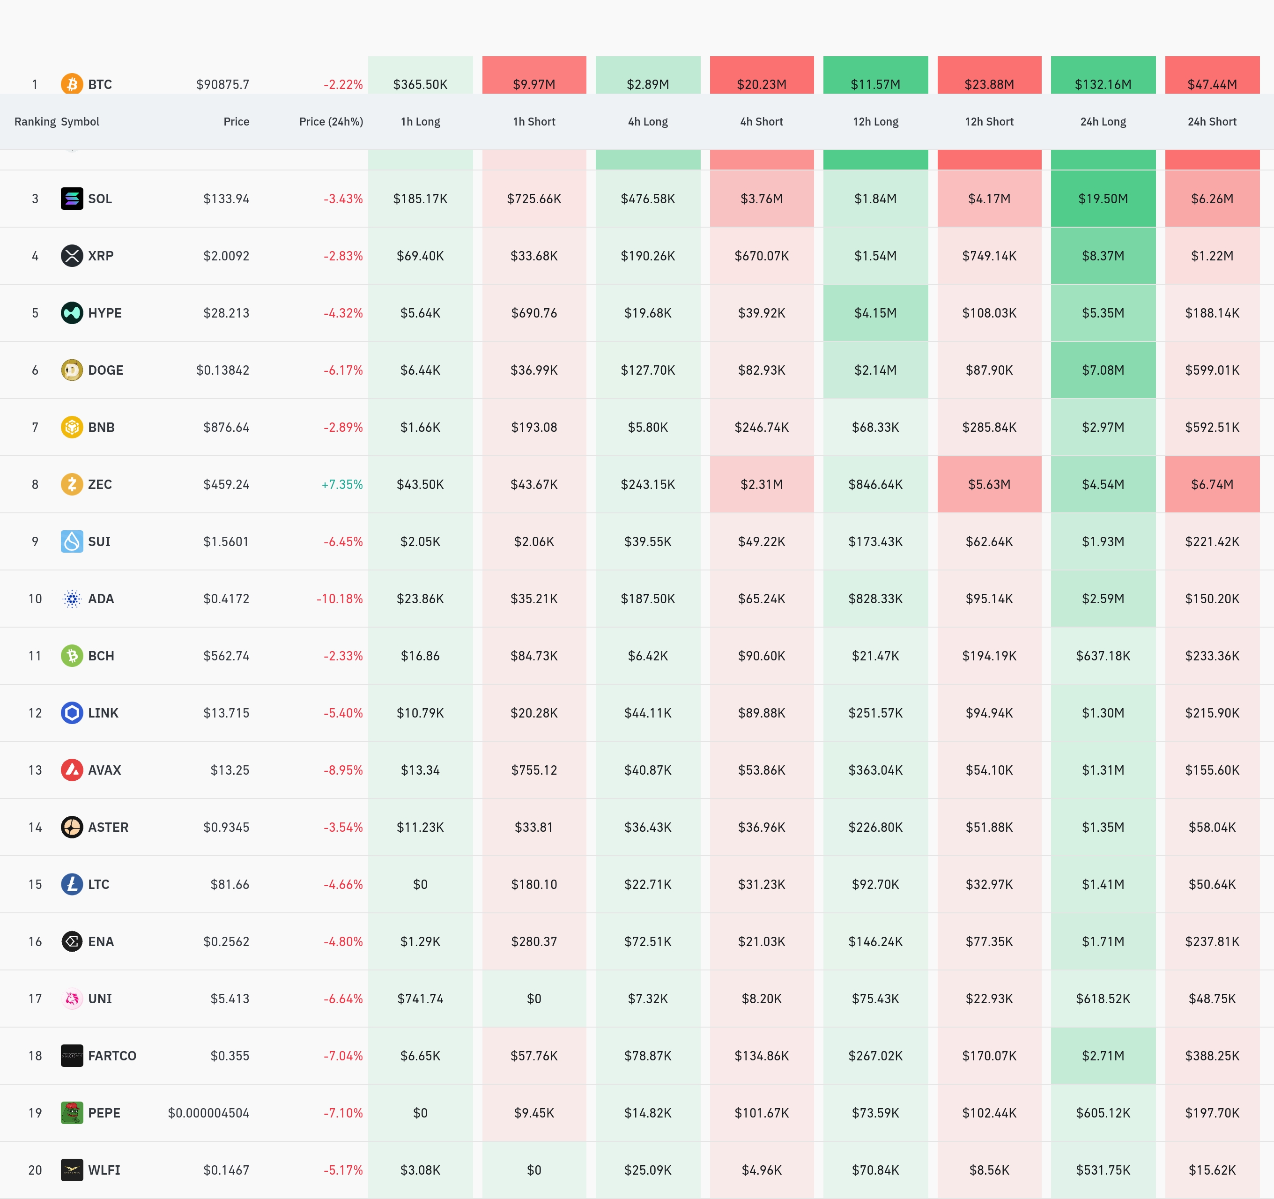The height and width of the screenshot is (1199, 1274).
Task: Click the WLFI token icon
Action: (x=72, y=1169)
